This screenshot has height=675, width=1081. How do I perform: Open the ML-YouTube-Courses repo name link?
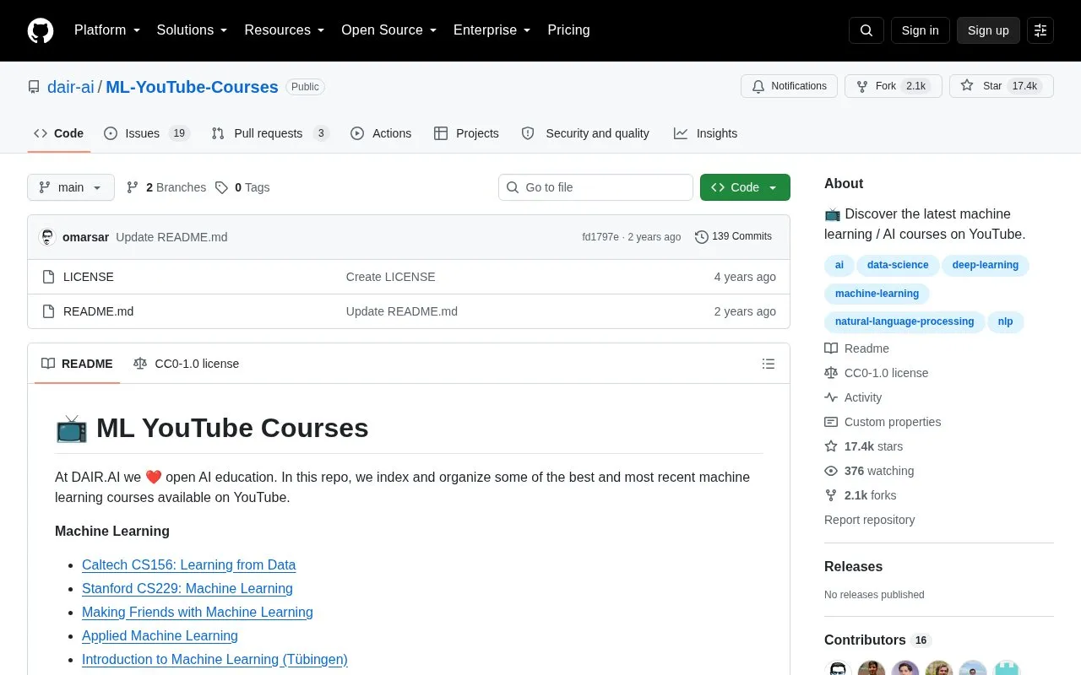[x=192, y=87]
